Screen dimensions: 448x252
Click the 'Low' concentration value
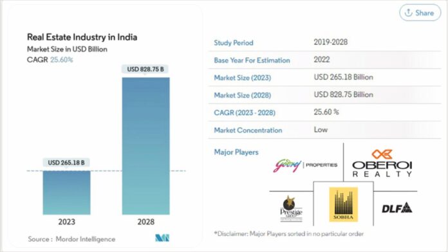(321, 130)
